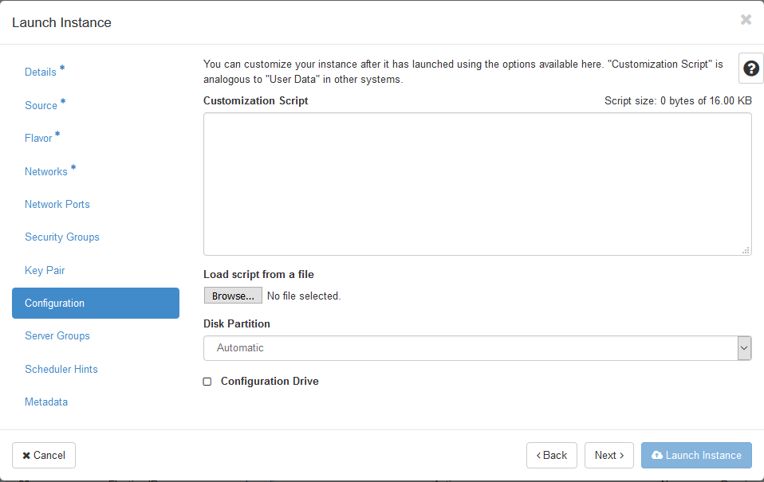Click the Launch Instance button
Image resolution: width=764 pixels, height=482 pixels.
(696, 455)
